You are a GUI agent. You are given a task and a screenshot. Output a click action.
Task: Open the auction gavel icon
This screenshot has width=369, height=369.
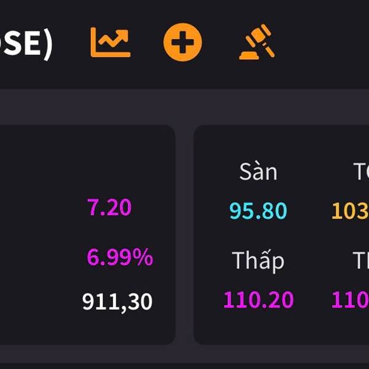[256, 42]
